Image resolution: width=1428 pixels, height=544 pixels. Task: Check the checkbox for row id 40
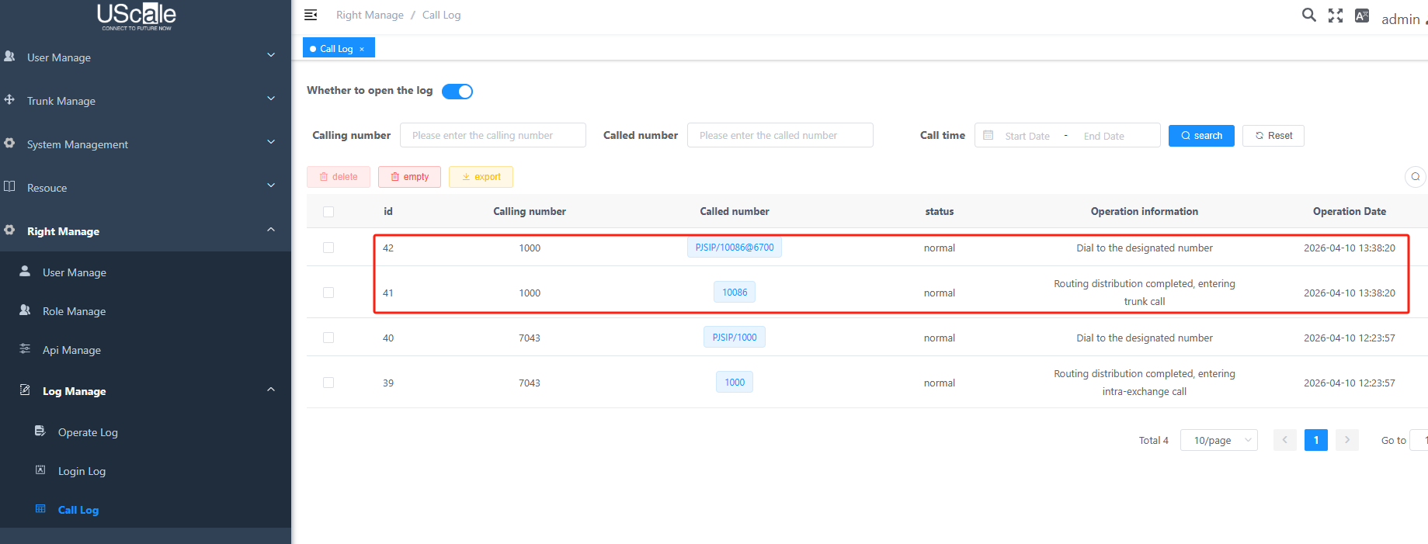pos(328,338)
